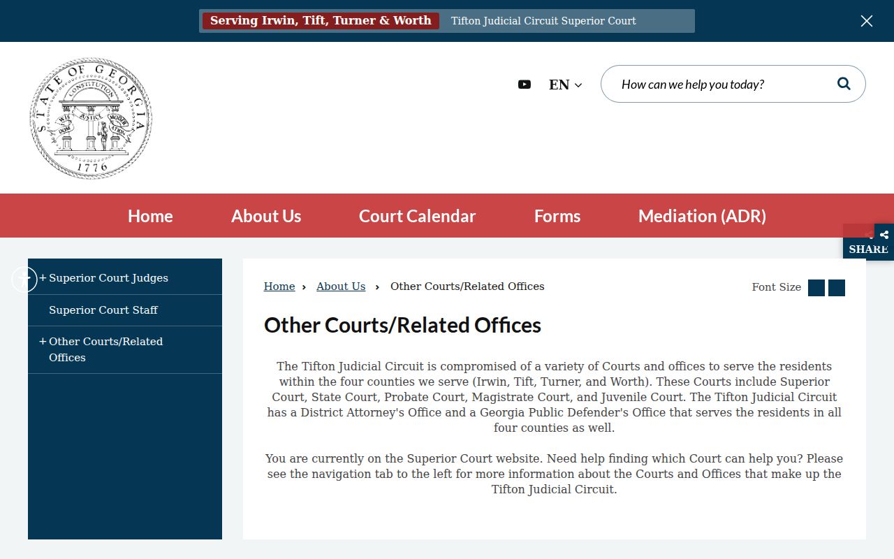
Task: Click the Share icon button
Action: (884, 235)
